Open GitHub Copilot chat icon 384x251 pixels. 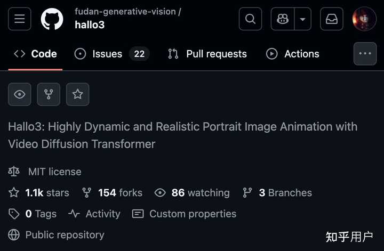click(283, 19)
